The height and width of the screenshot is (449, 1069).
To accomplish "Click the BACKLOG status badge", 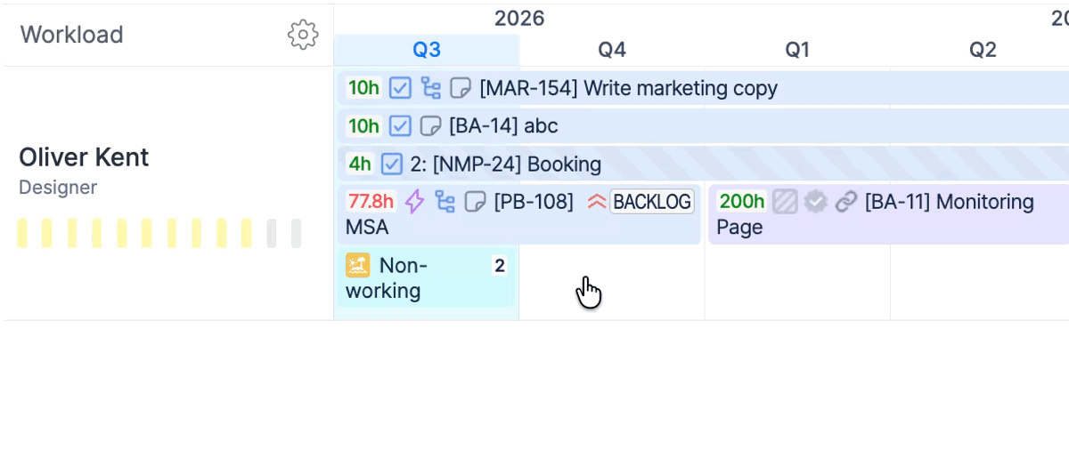I will point(652,202).
